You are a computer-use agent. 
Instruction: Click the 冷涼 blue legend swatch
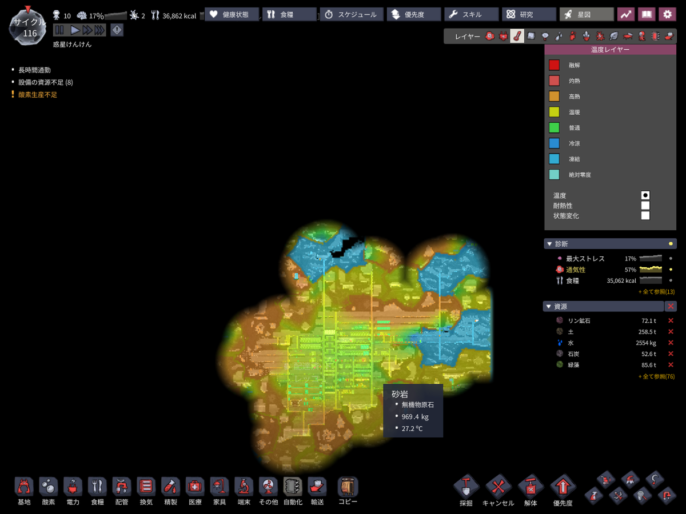pos(554,143)
